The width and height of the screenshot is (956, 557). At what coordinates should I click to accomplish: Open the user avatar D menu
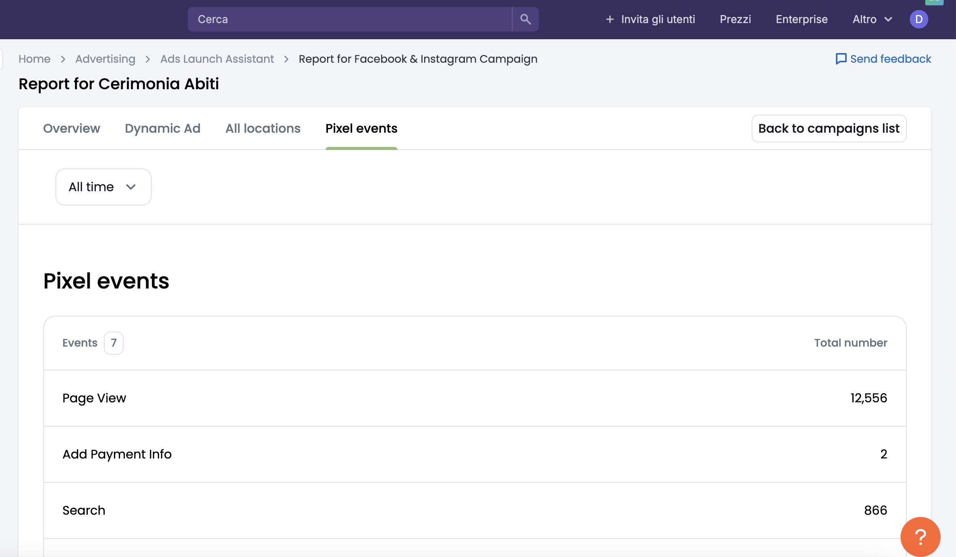pyautogui.click(x=919, y=19)
